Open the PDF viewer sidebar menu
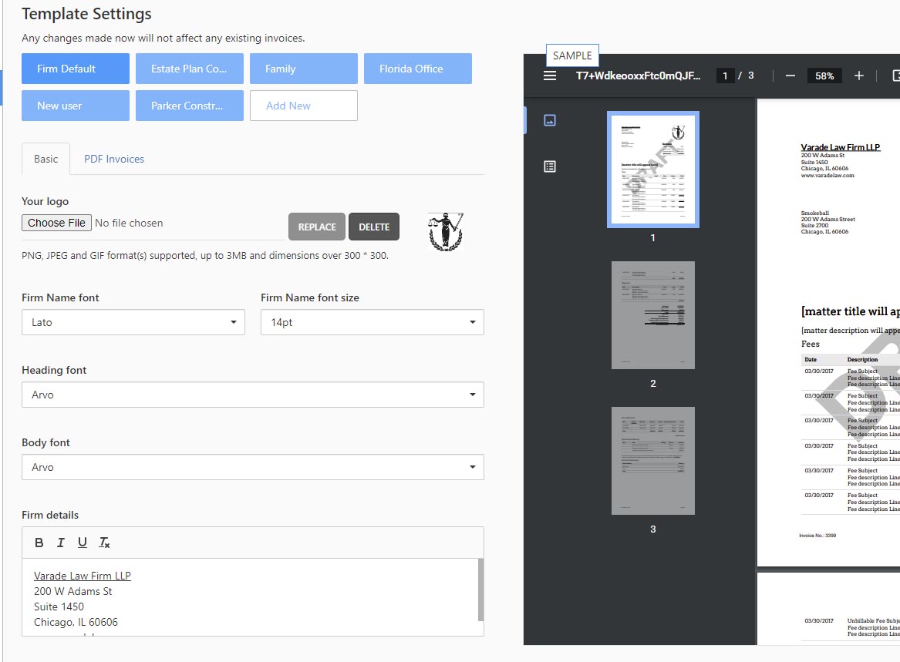The image size is (900, 662). click(x=550, y=76)
